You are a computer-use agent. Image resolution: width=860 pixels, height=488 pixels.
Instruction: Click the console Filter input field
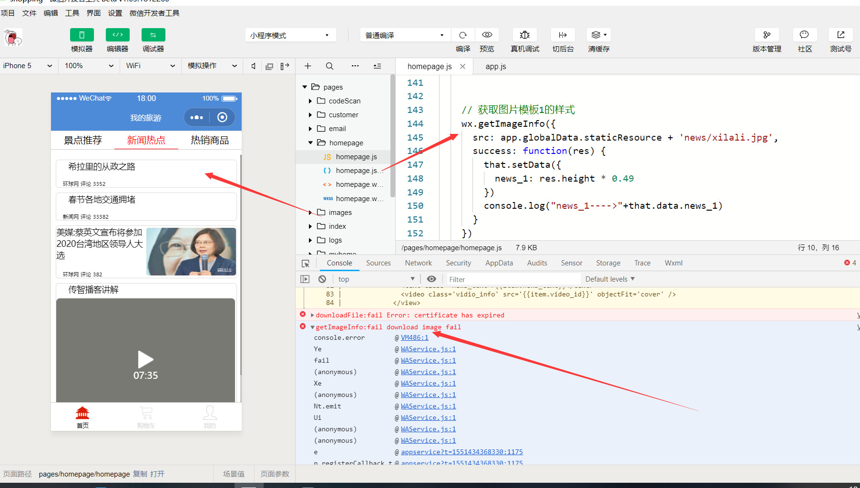point(512,280)
